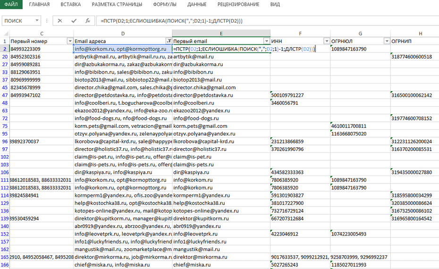Click cell dir@kaspiya.ru in Первый email
This screenshot has height=269, width=439.
[x=221, y=172]
